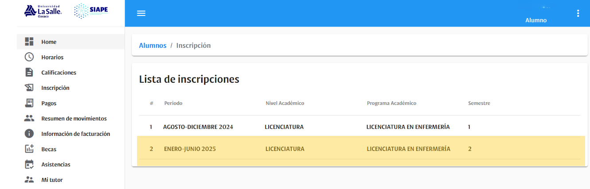This screenshot has height=189, width=590.
Task: Open the Alumno user profile label
Action: pyautogui.click(x=535, y=20)
